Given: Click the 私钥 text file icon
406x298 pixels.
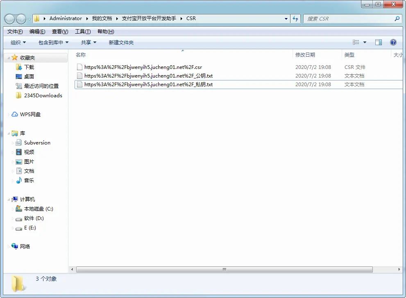Looking at the screenshot, I should [x=79, y=85].
